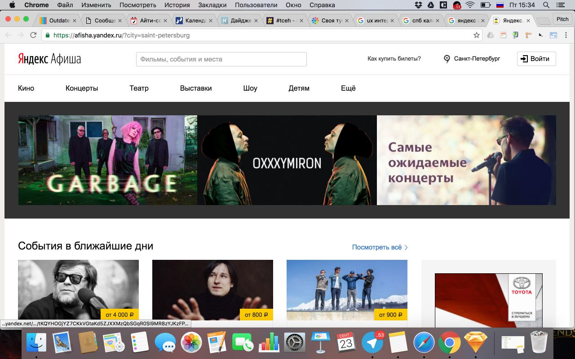
Task: Click the Wi-Fi status icon in menu bar
Action: pyautogui.click(x=470, y=5)
